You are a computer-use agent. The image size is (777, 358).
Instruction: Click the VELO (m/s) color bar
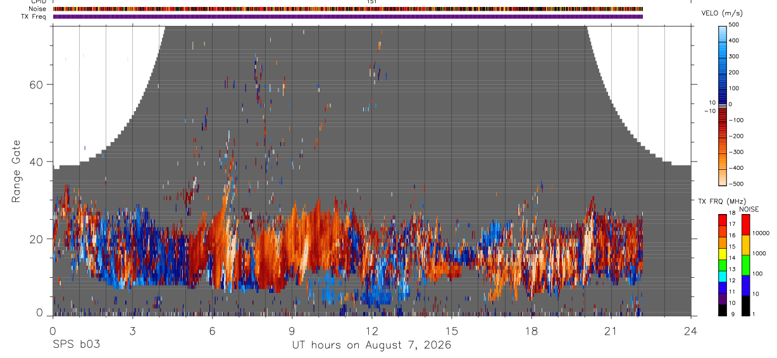[722, 104]
